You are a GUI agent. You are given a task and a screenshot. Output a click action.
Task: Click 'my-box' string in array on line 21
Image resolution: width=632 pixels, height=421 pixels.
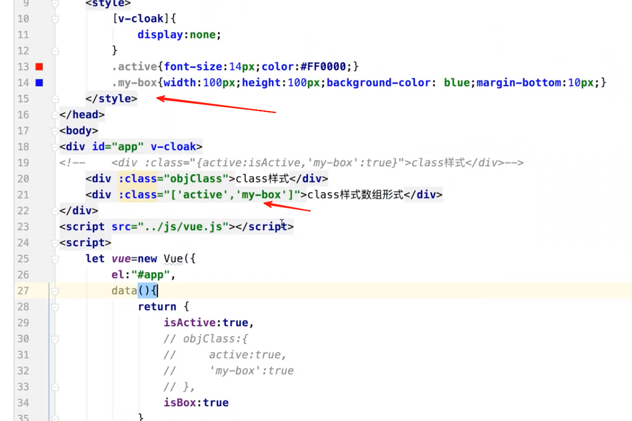point(261,195)
